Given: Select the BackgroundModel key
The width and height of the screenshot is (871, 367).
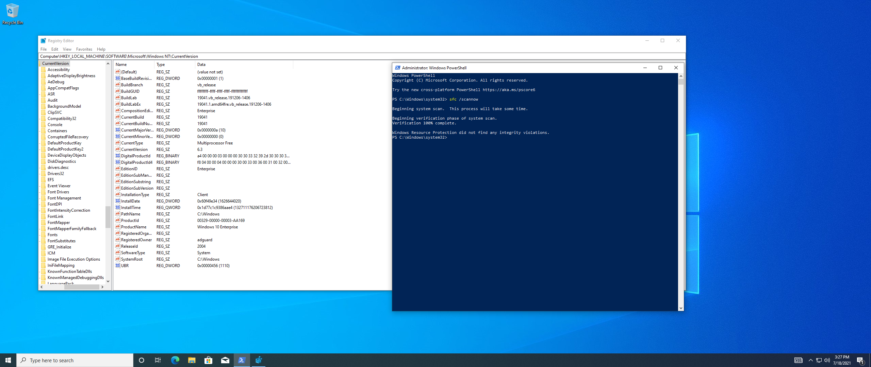Looking at the screenshot, I should coord(64,106).
